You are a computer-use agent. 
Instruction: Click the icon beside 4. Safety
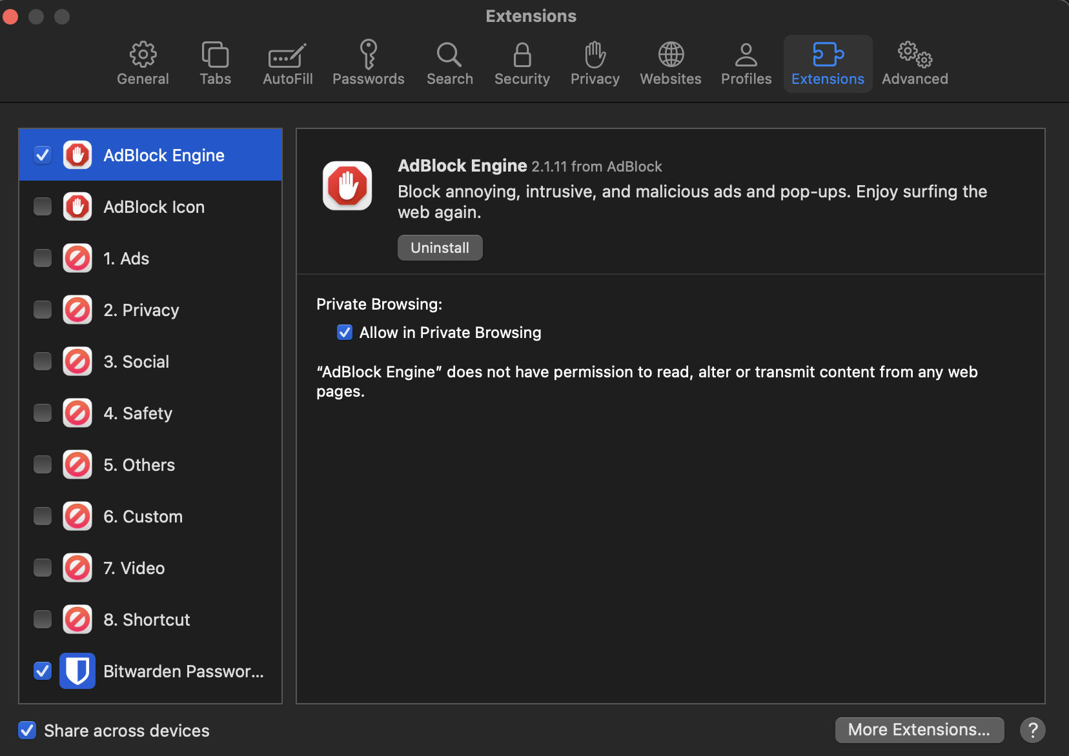pyautogui.click(x=77, y=413)
